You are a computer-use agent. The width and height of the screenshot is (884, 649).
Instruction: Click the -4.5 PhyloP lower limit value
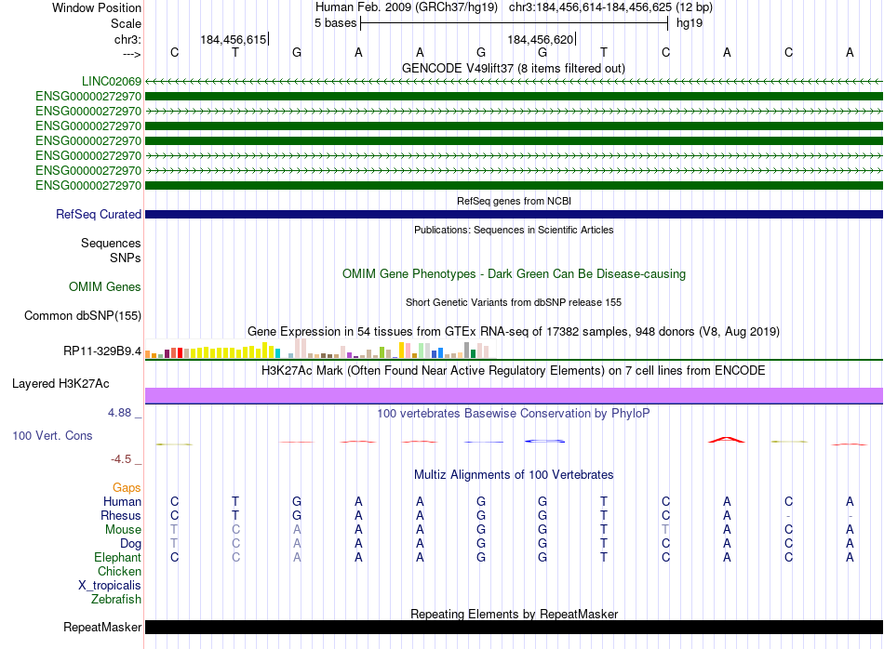(121, 459)
